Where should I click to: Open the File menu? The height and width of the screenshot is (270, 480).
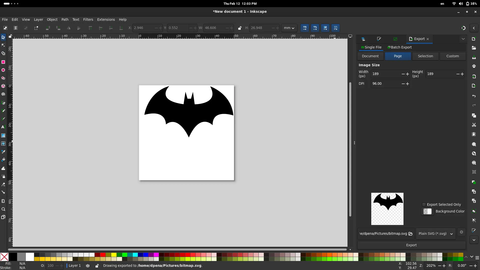pyautogui.click(x=5, y=19)
